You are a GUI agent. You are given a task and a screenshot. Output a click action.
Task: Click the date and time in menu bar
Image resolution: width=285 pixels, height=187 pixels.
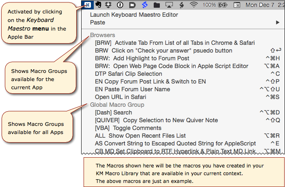265,5
